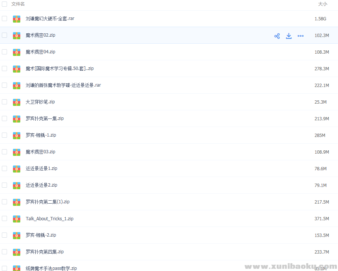Click the archive icon beside Talk_About_Tricks_1.zip
This screenshot has height=271, width=338.
tap(17, 218)
